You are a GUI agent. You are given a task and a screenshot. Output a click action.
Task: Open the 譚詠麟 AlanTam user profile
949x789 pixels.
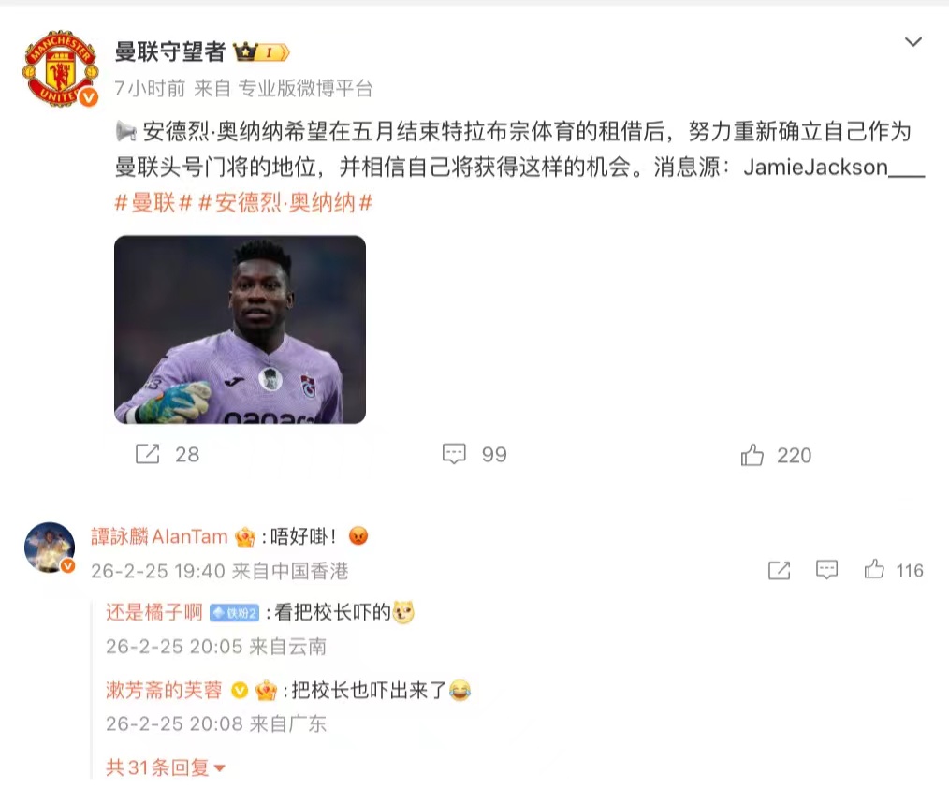pos(159,536)
